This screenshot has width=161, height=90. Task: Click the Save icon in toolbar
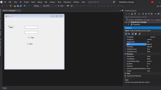pyautogui.click(x=18, y=6)
